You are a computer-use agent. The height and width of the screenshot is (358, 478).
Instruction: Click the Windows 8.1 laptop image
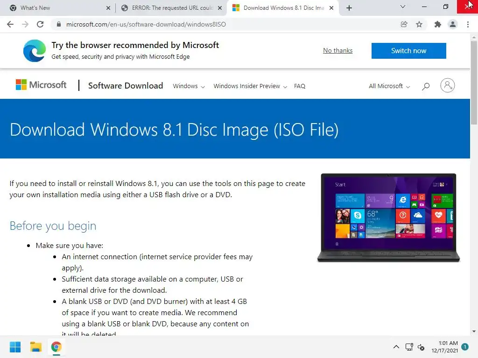click(x=388, y=218)
